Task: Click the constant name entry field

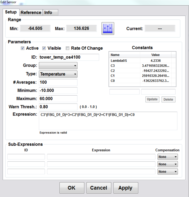Action: click(x=124, y=92)
